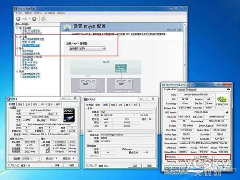Click the PhysX configuration header icon
The width and height of the screenshot is (240, 180).
pos(67,27)
